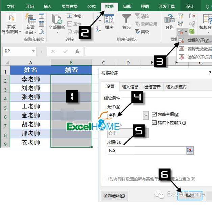The height and width of the screenshot is (205, 212).
Task: Click the from table icon in 获取和转换
Action: click(x=41, y=24)
